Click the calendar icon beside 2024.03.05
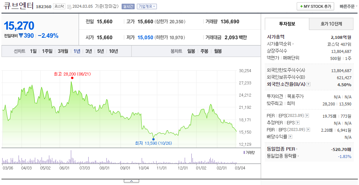The height and width of the screenshot is (185, 359). 69,7
